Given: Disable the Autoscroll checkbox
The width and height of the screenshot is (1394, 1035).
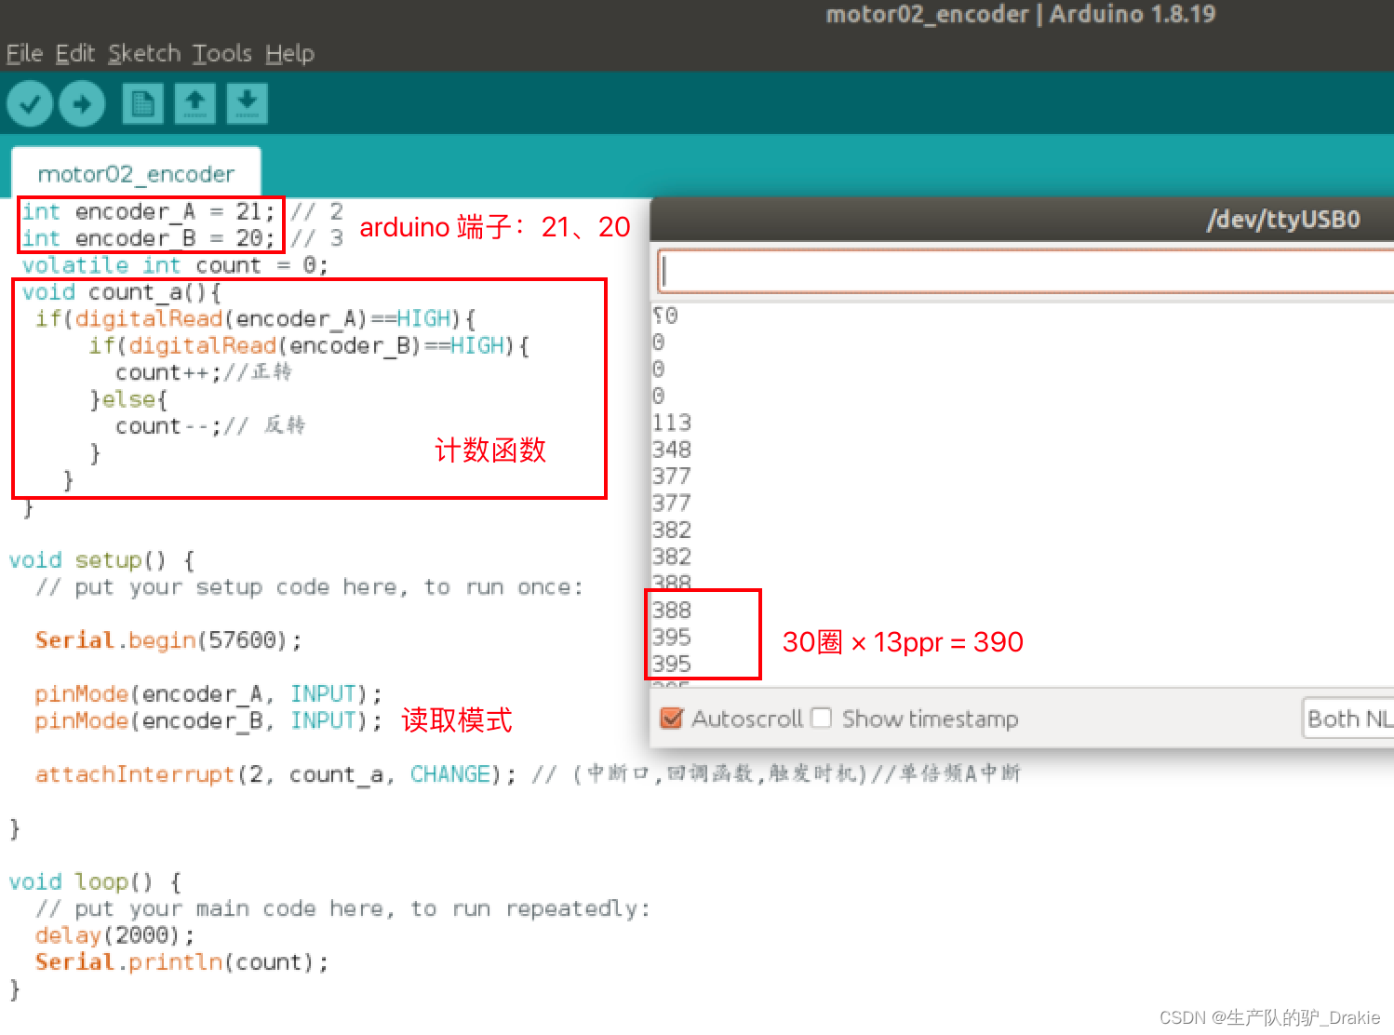Looking at the screenshot, I should click(671, 719).
